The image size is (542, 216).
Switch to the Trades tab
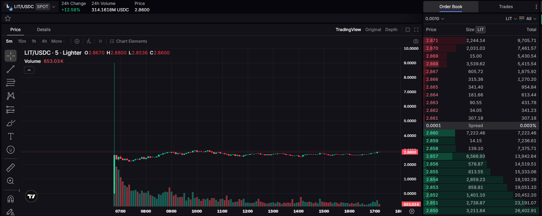coord(506,7)
